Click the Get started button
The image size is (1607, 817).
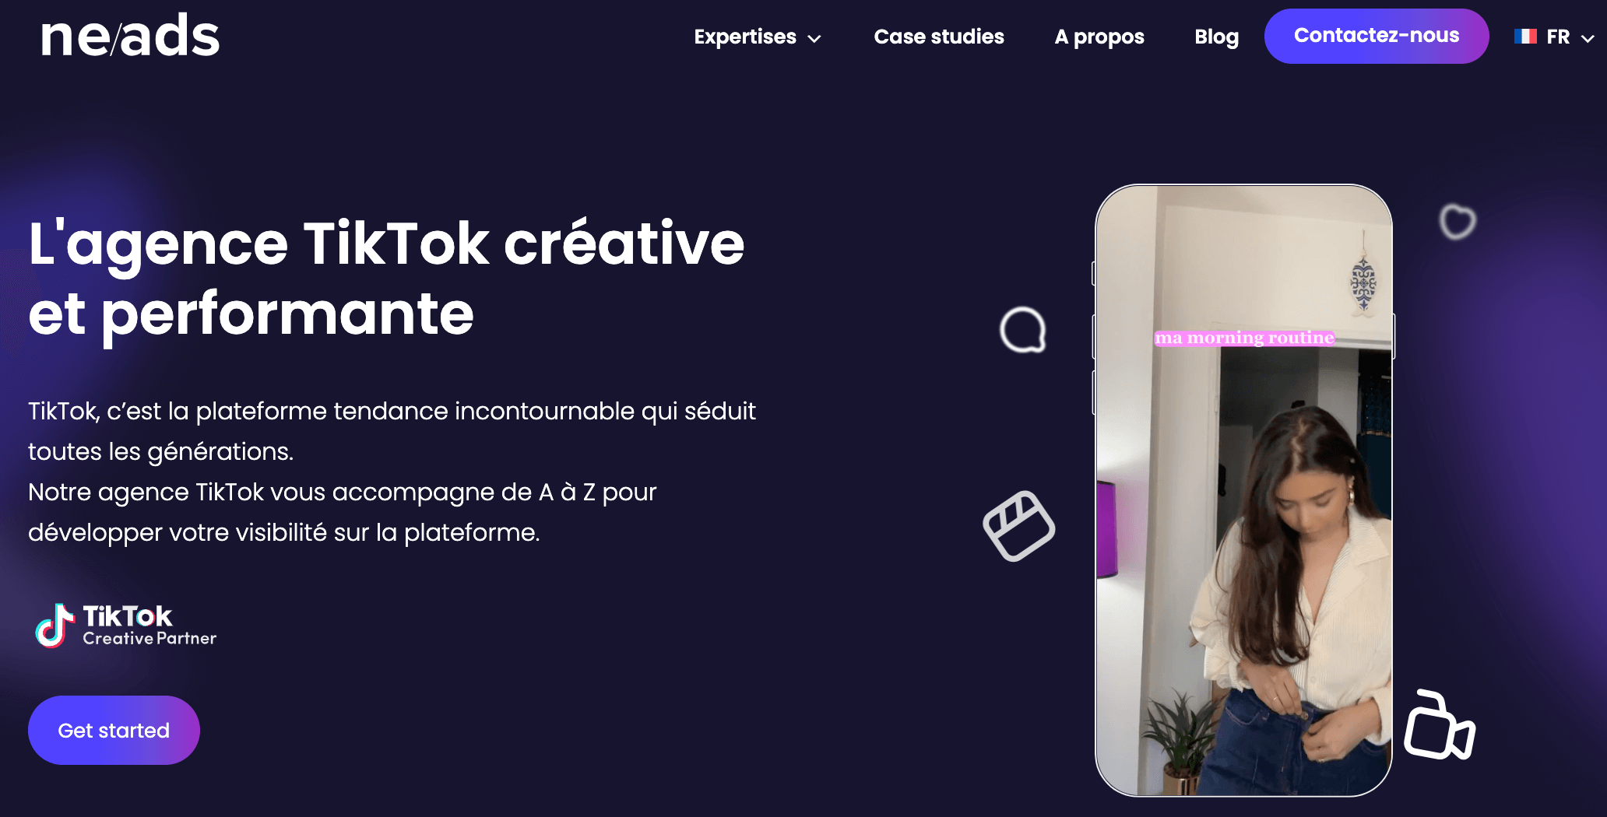click(x=114, y=730)
